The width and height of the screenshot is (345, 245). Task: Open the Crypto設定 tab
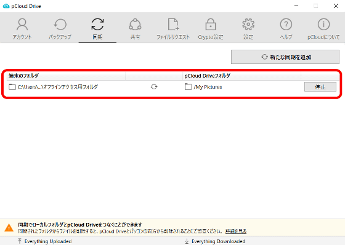click(211, 28)
